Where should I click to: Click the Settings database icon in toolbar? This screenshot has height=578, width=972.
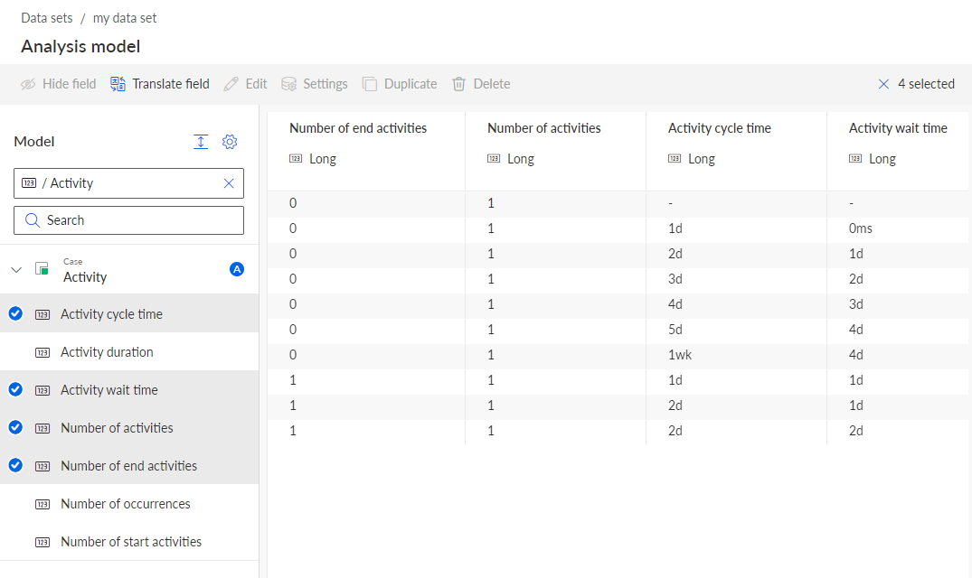288,84
